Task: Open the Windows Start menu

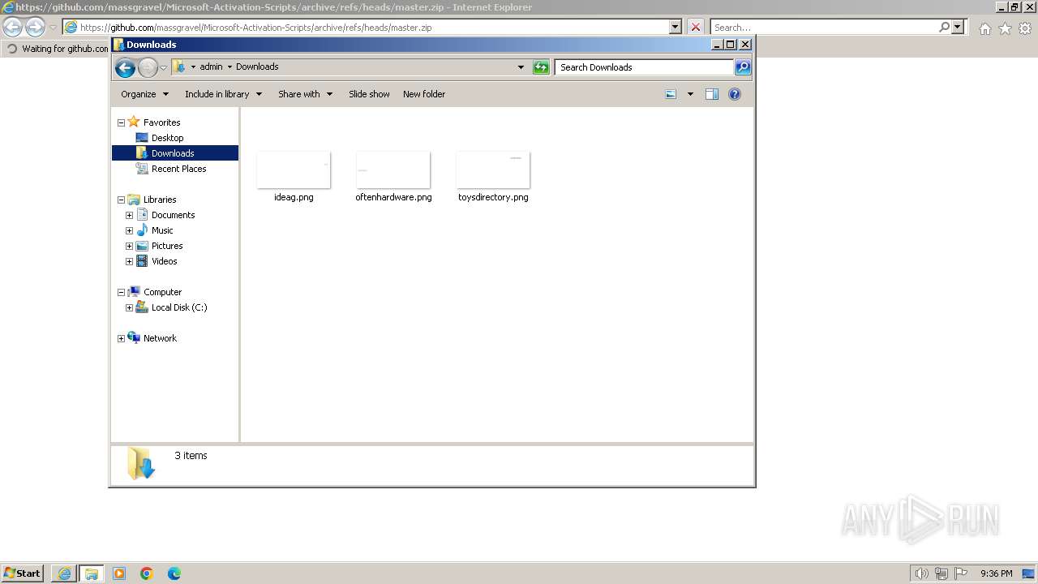Action: coord(23,573)
